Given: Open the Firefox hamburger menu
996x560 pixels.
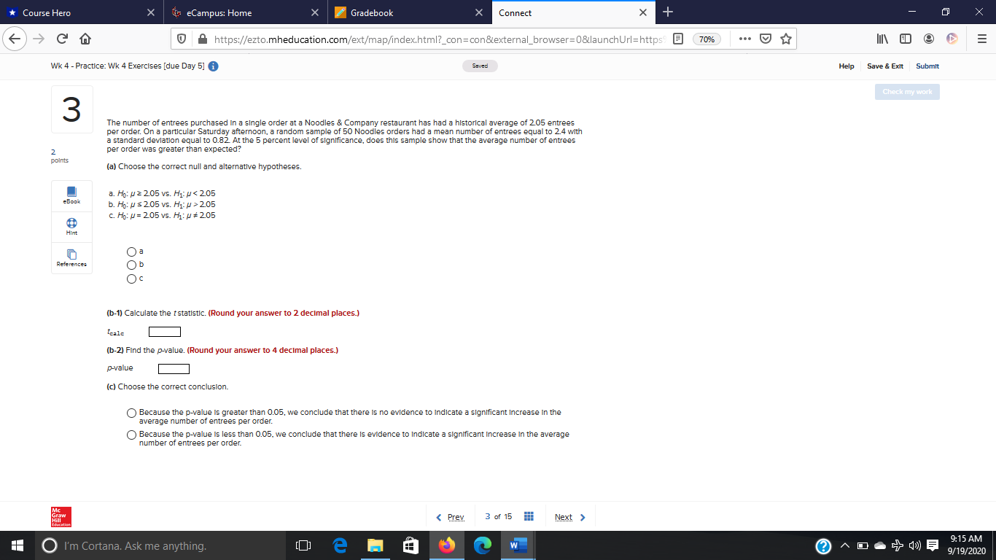Looking at the screenshot, I should (981, 39).
